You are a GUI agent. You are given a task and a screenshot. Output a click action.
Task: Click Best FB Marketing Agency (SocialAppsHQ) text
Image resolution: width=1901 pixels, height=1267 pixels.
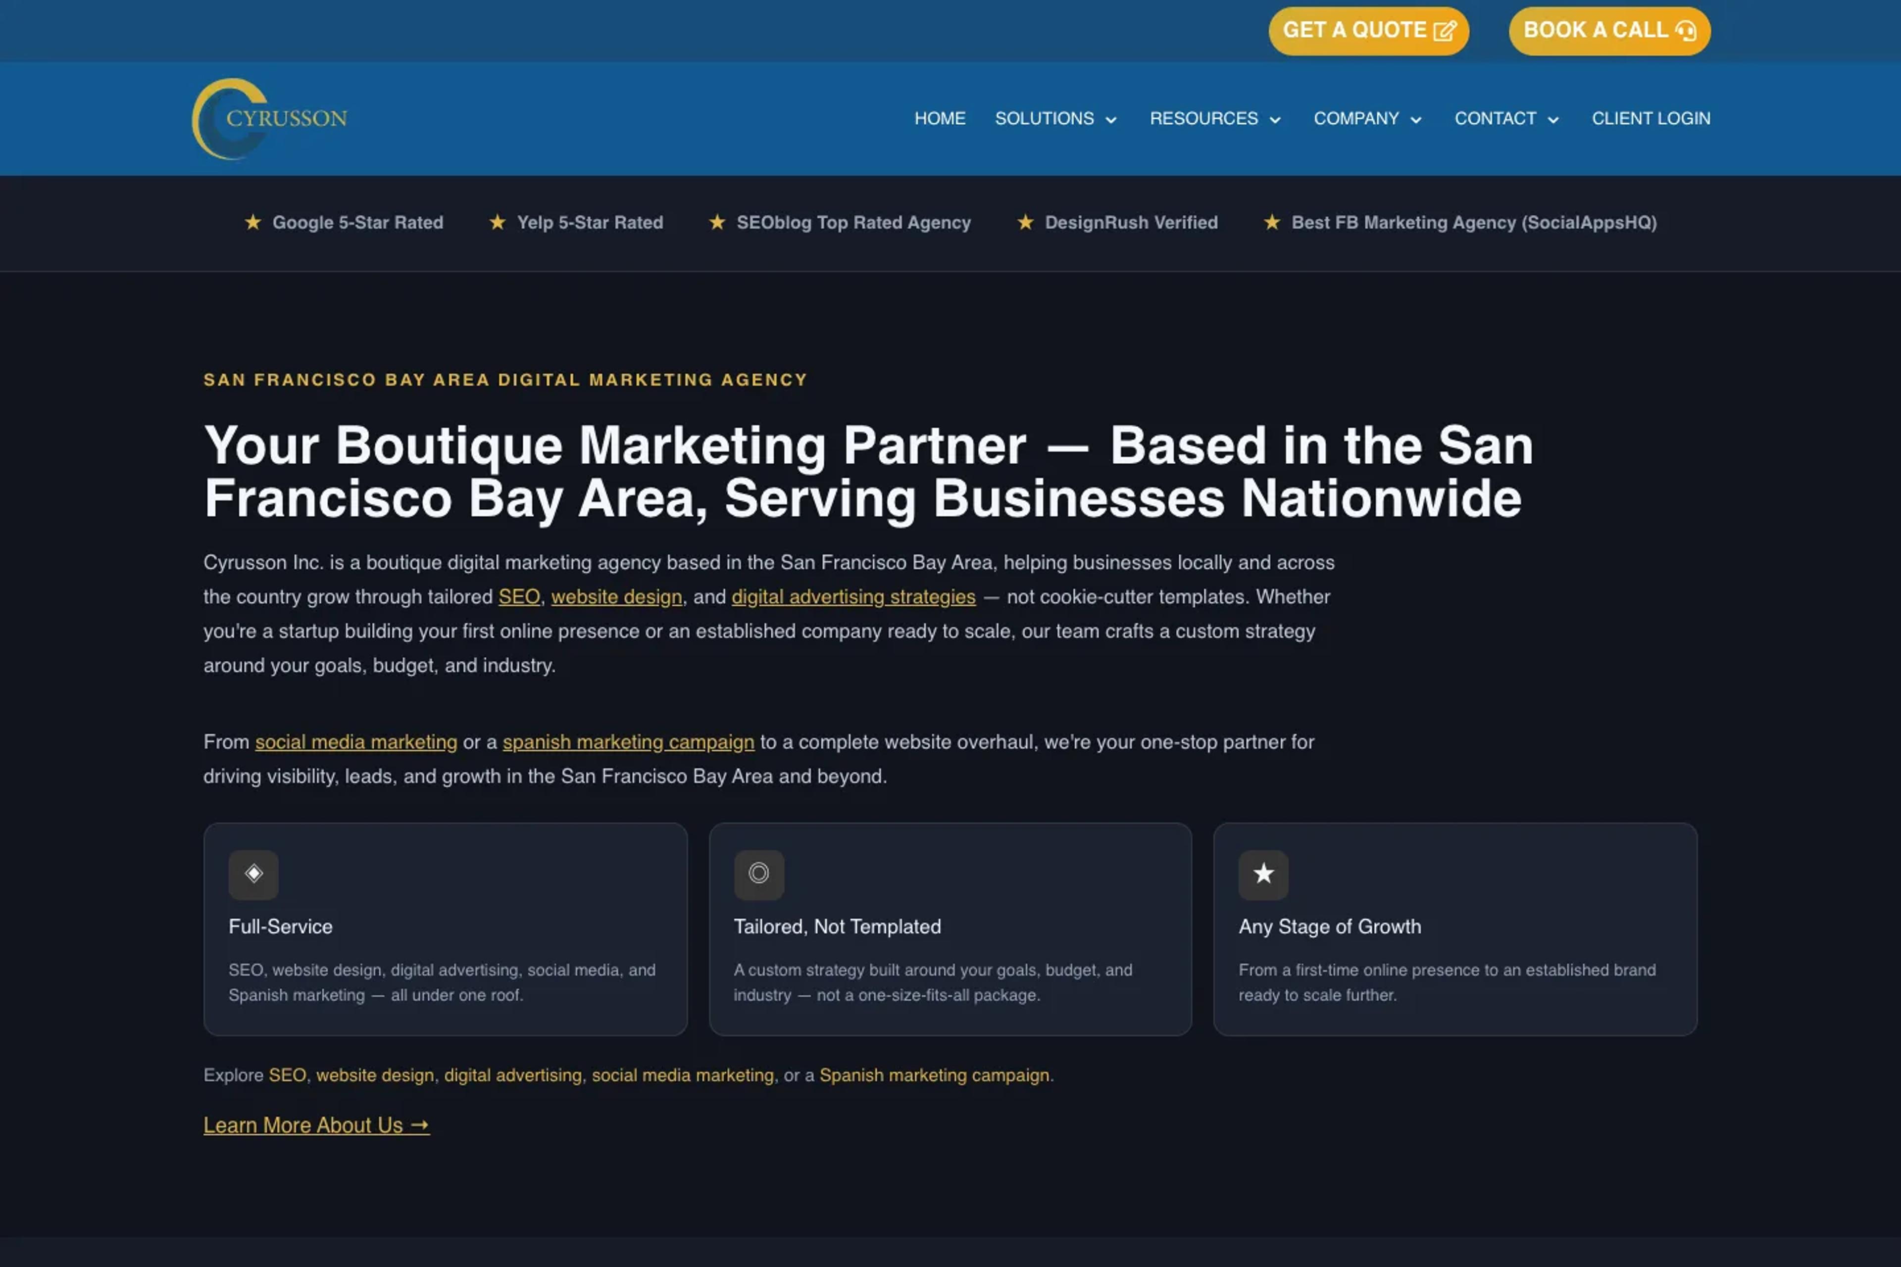[1474, 223]
